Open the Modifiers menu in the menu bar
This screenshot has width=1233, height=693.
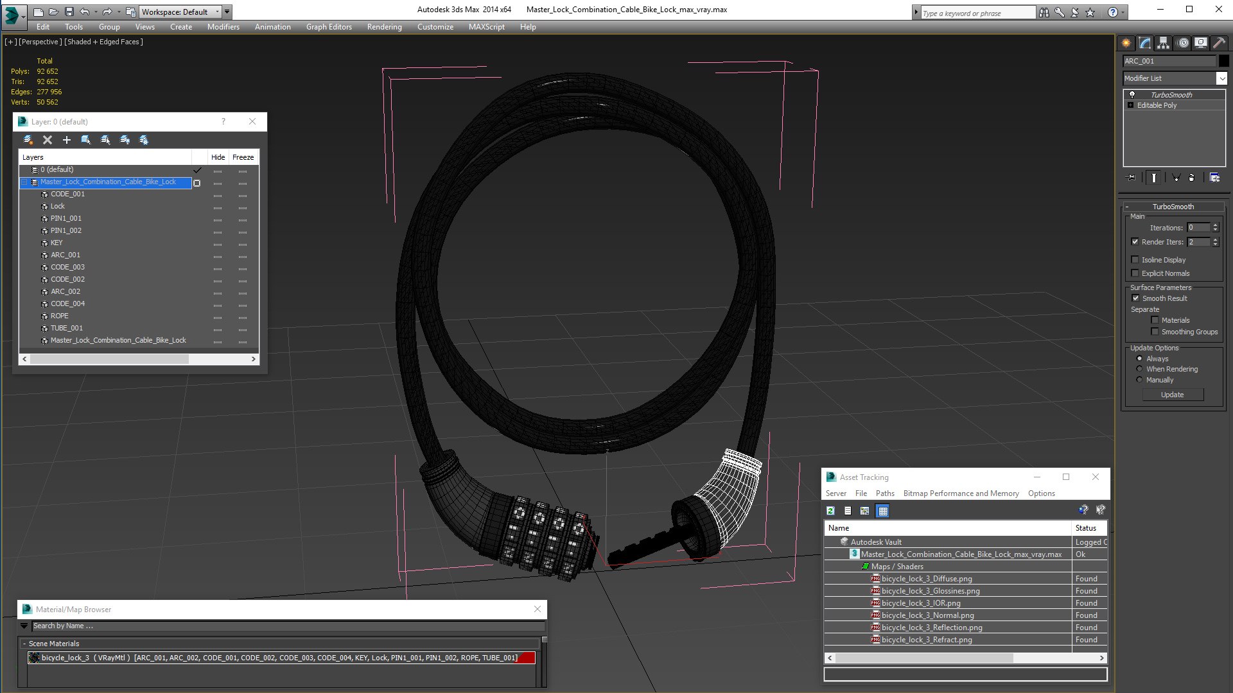click(223, 26)
